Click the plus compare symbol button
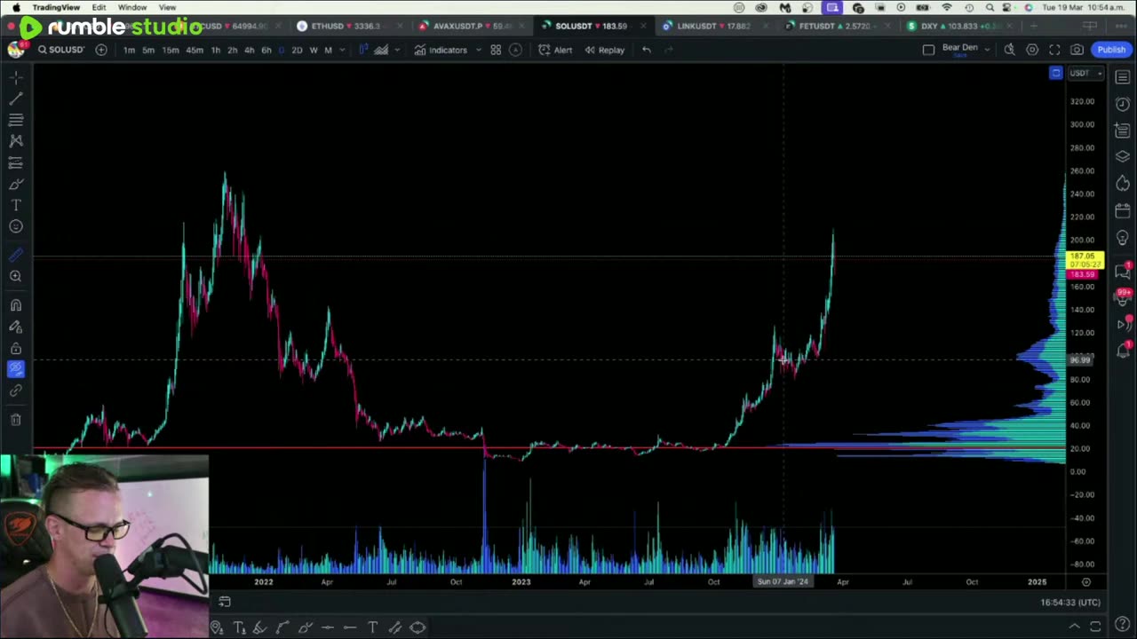Screen dimensions: 1137x639 click(101, 50)
